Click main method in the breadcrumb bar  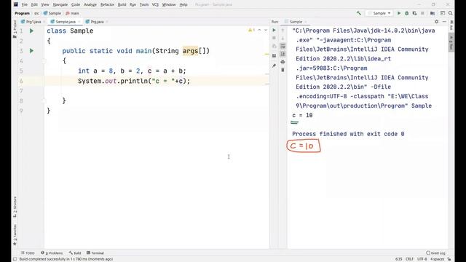(72, 13)
